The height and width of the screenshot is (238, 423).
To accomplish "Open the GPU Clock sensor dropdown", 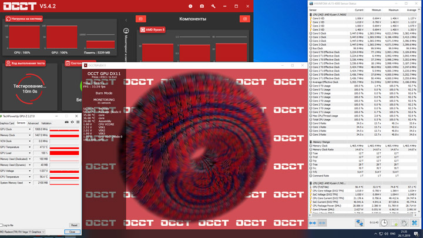I will tap(30, 129).
